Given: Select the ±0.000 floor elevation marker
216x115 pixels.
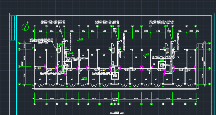Looking at the screenshot, I should 84,79.
